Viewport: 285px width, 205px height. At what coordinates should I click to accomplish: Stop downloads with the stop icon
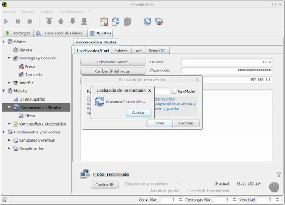[x=30, y=22]
